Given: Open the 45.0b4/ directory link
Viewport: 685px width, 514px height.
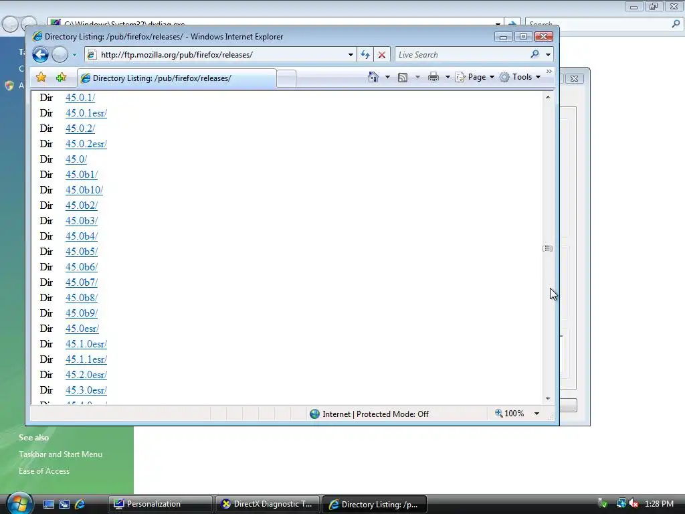Looking at the screenshot, I should (81, 236).
